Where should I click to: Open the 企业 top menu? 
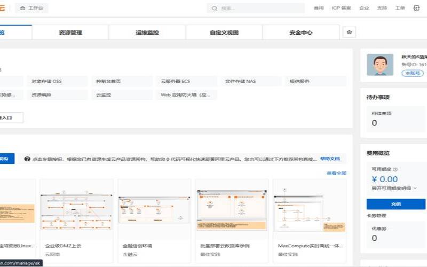click(x=364, y=8)
